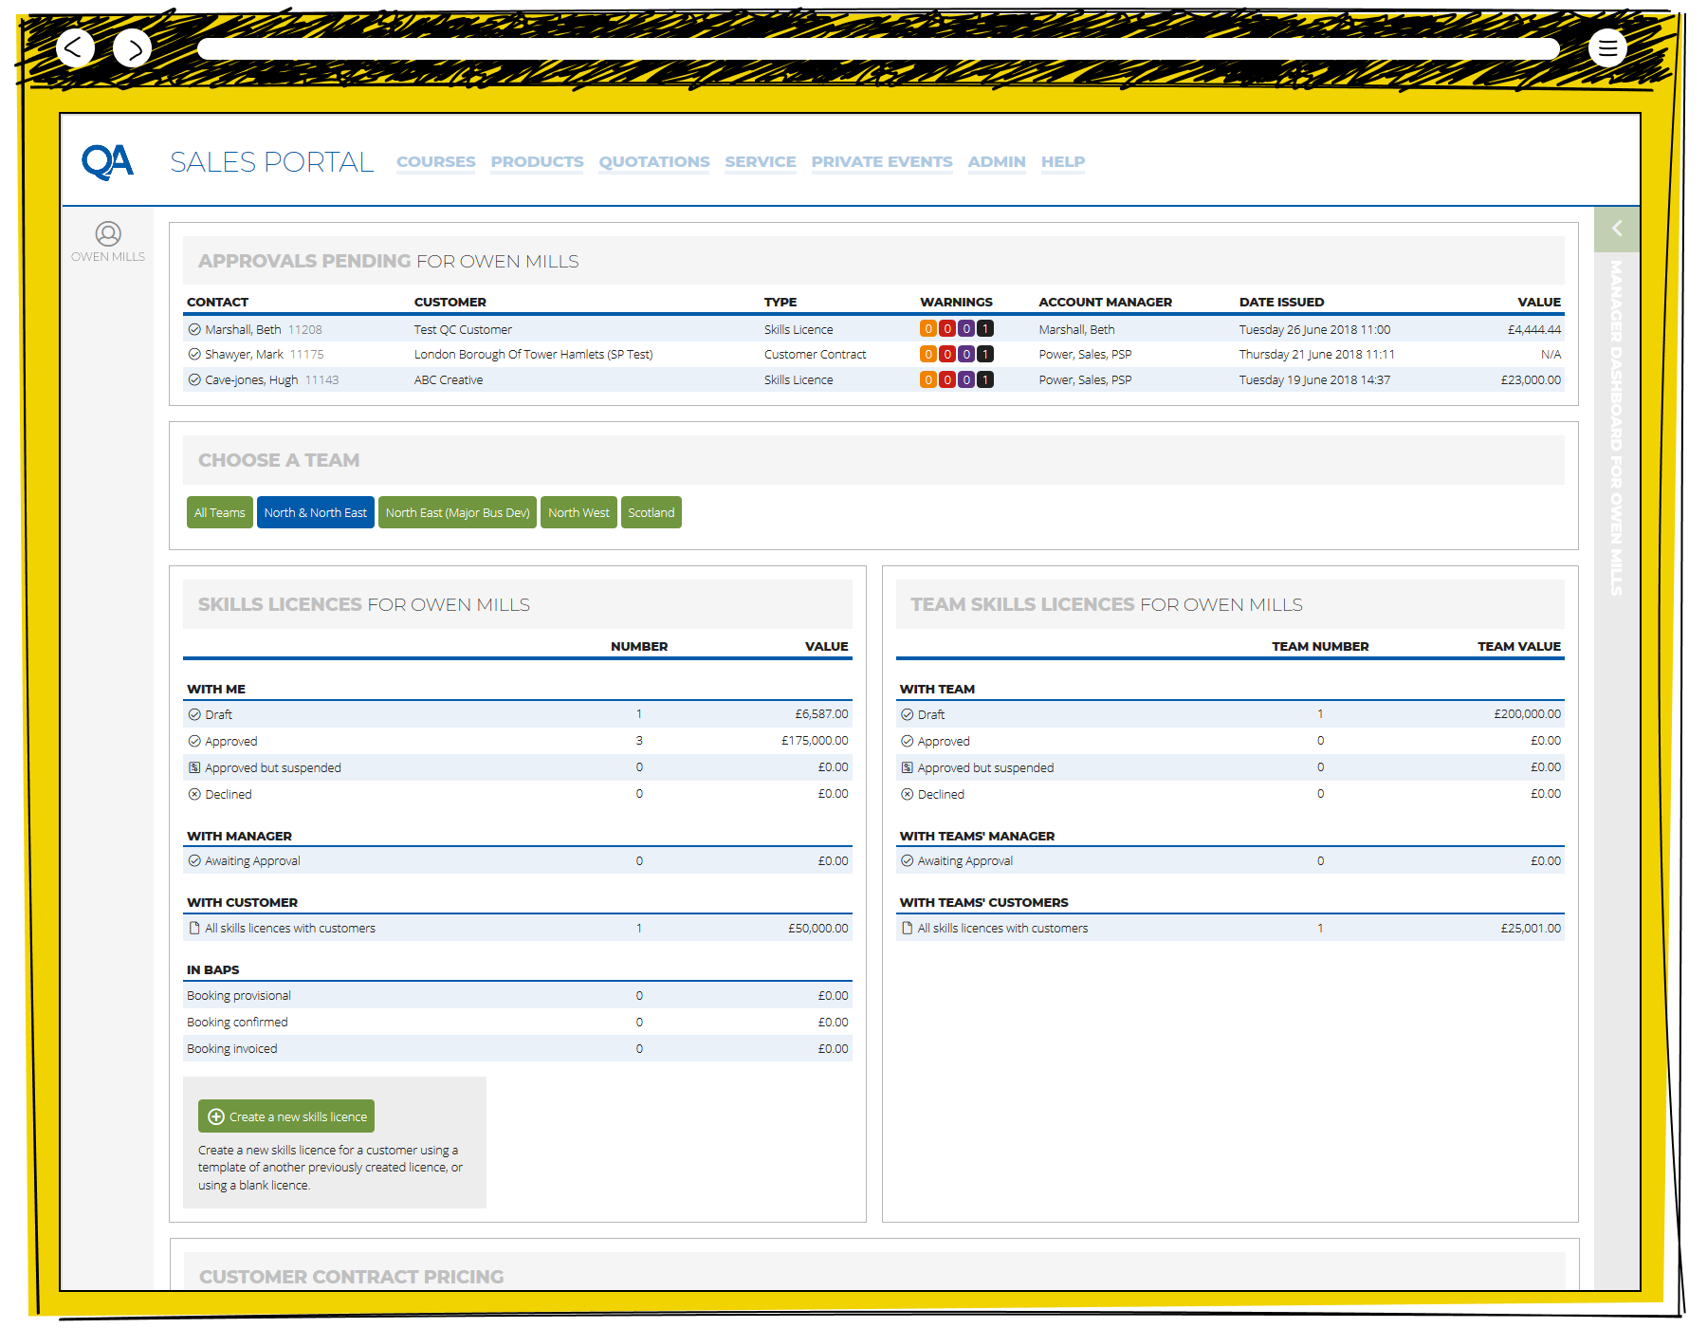1707x1328 pixels.
Task: Open the hamburger menu icon
Action: pyautogui.click(x=1607, y=47)
